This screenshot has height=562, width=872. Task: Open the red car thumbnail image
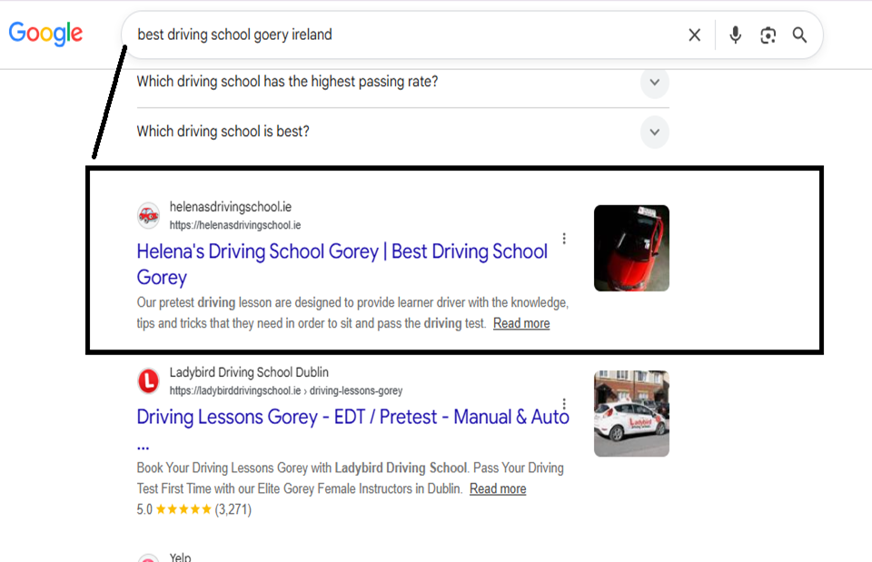632,248
